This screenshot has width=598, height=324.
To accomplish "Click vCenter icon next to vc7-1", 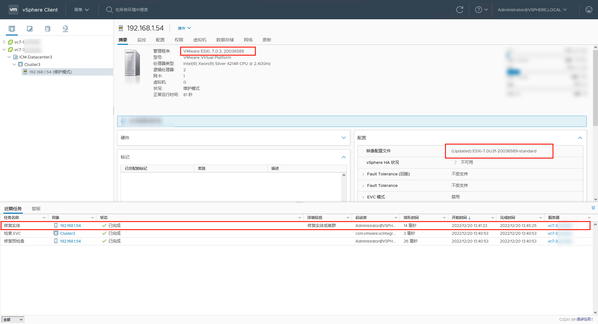I will [11, 42].
